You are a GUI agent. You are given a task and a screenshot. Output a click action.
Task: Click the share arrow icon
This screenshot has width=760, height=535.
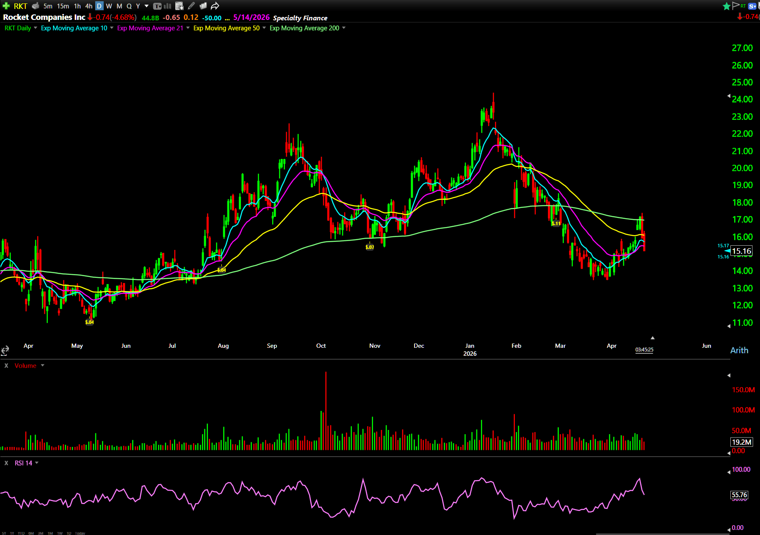(x=215, y=6)
